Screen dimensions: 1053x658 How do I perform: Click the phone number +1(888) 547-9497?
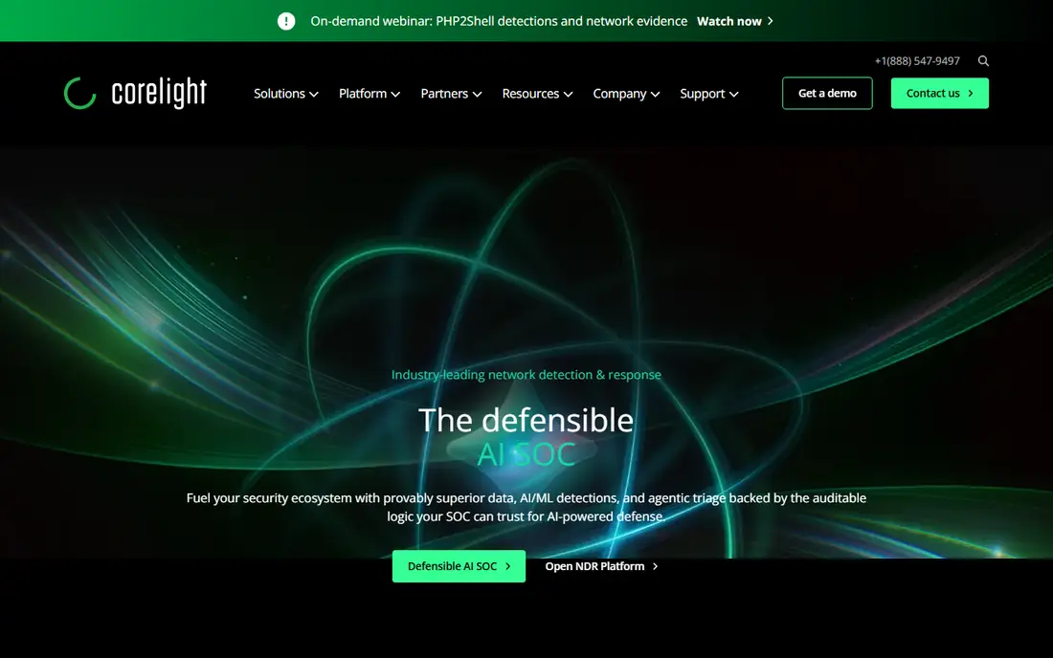(x=917, y=61)
